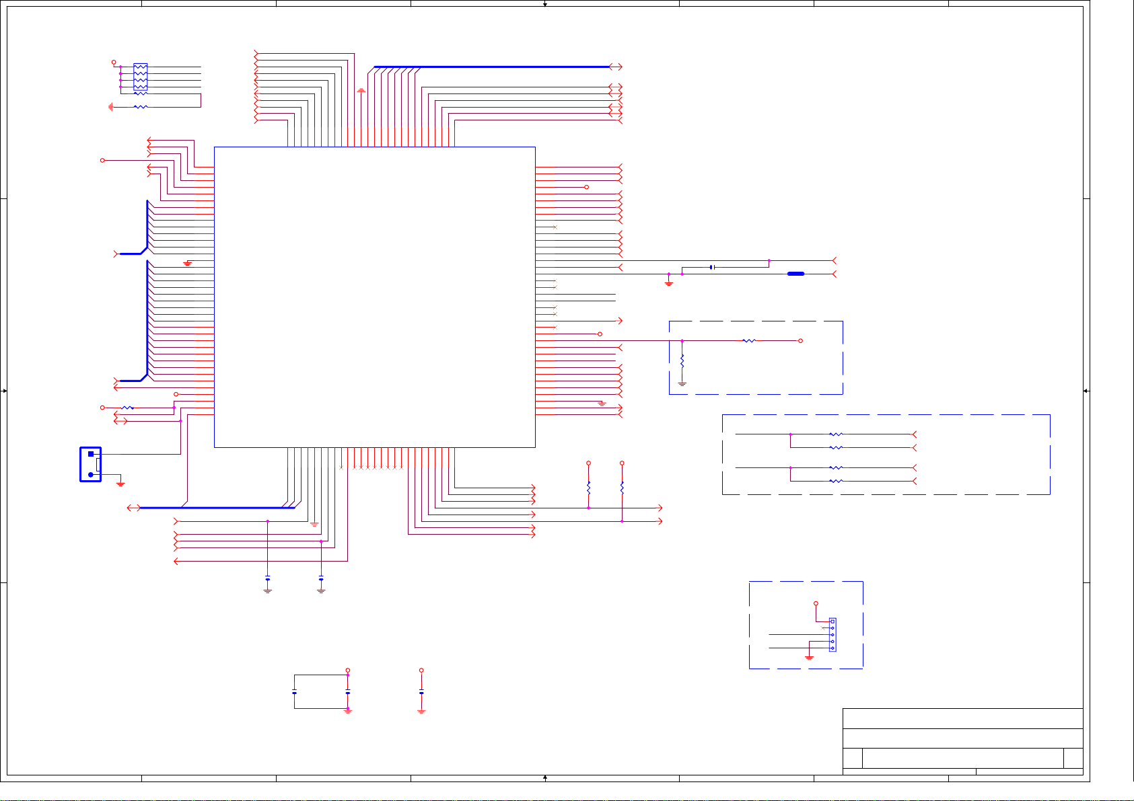The image size is (1134, 801).
Task: Click the chassis ground symbol above the IC's top pins
Action: pos(361,90)
